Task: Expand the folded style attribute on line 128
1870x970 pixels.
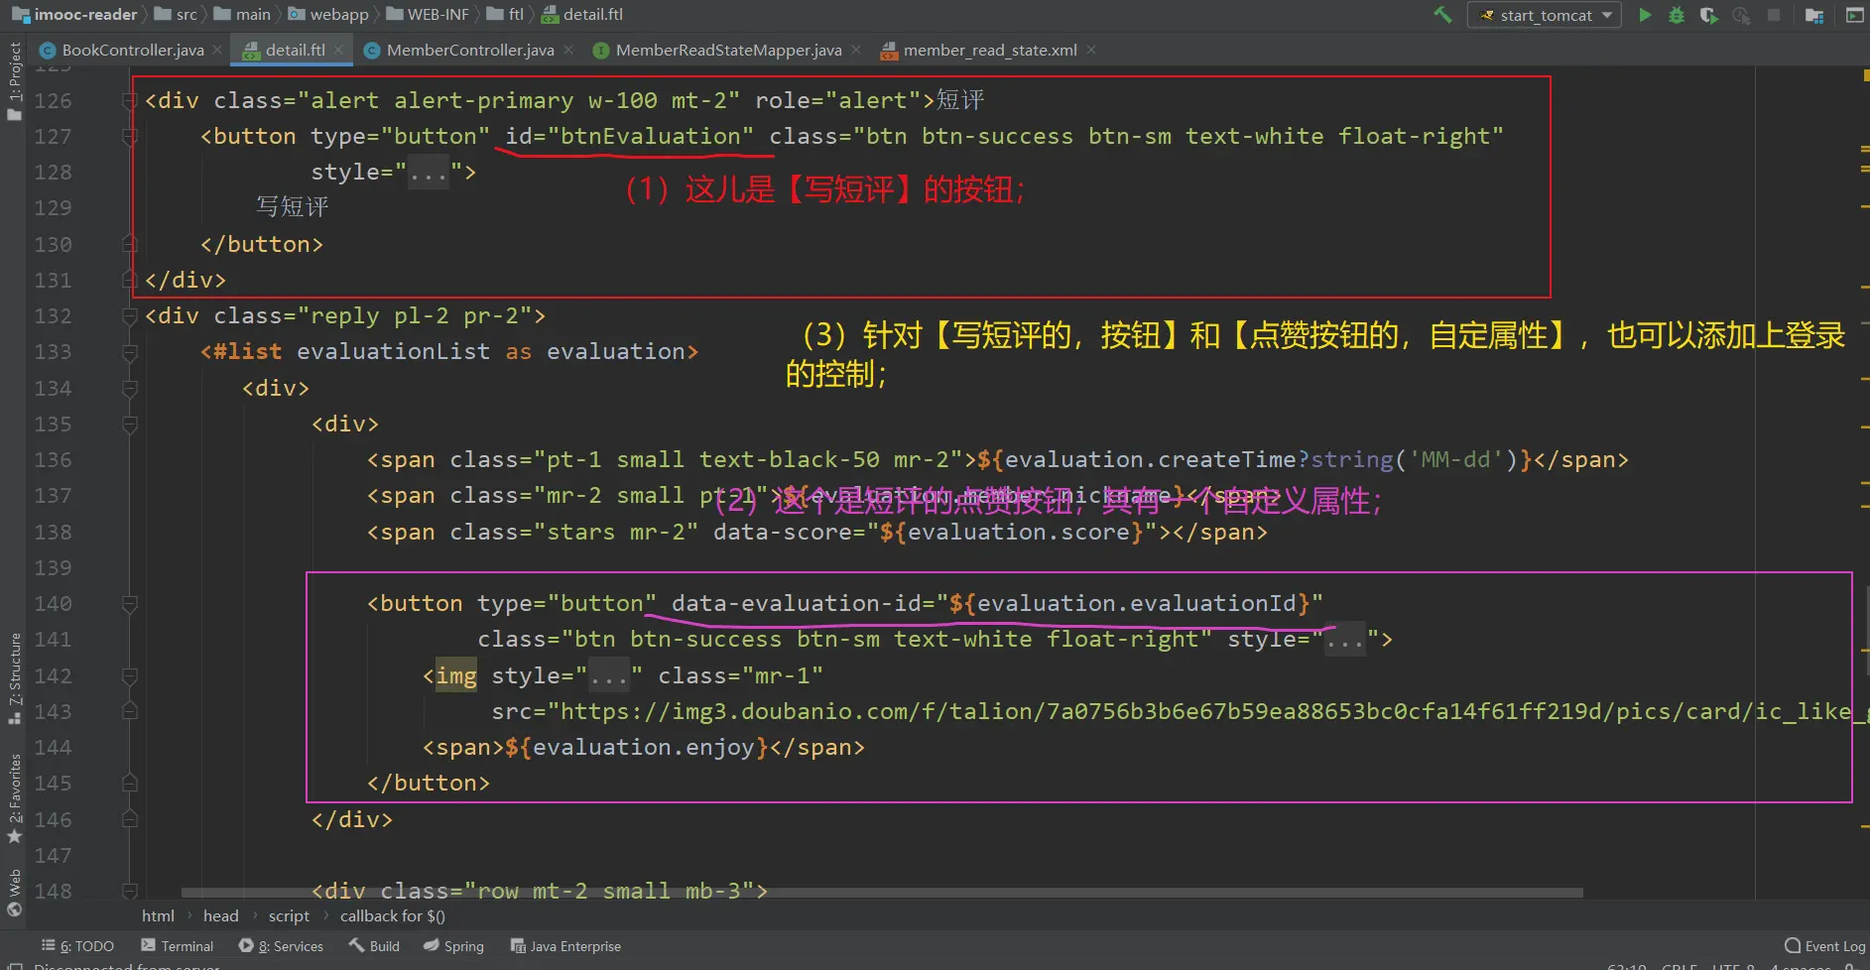Action: [x=429, y=173]
